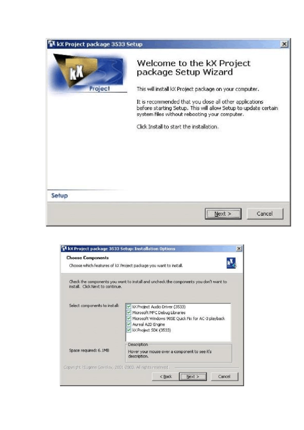Go Back from Installation Options

coord(165,377)
